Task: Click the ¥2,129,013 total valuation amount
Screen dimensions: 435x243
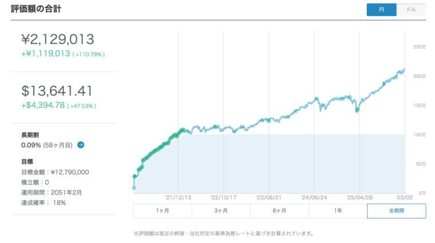Action: tap(57, 39)
